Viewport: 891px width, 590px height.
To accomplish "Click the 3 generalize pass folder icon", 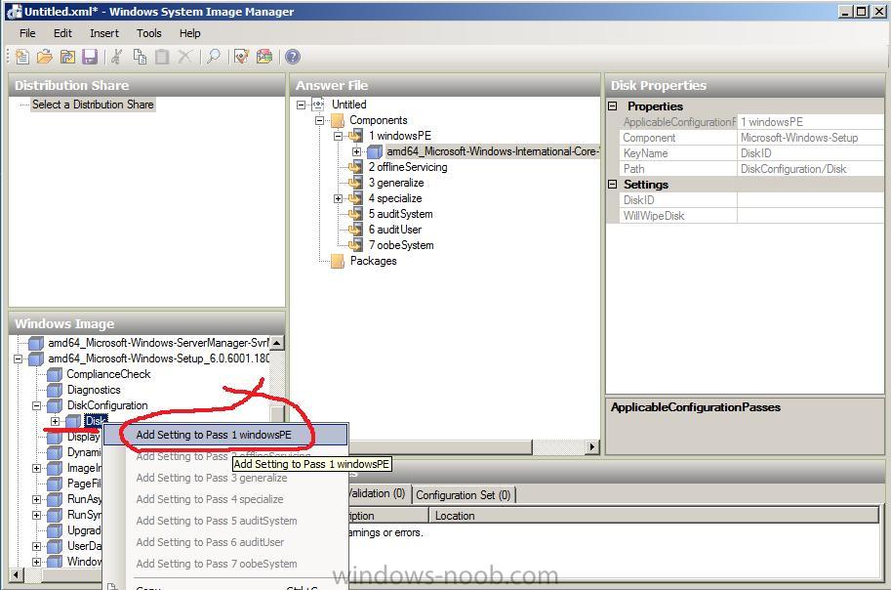I will click(356, 183).
